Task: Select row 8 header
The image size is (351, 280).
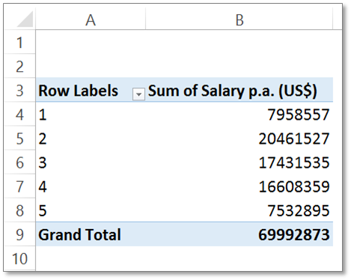Action: 20,210
